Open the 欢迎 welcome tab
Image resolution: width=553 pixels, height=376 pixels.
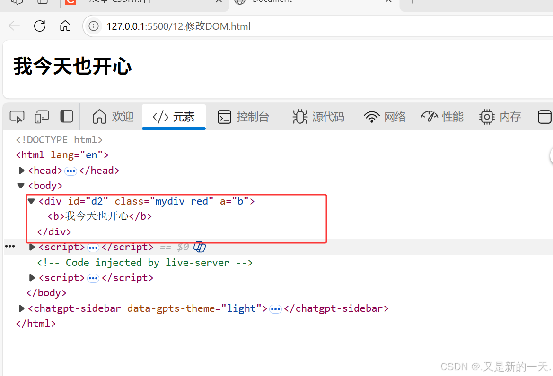pyautogui.click(x=113, y=117)
